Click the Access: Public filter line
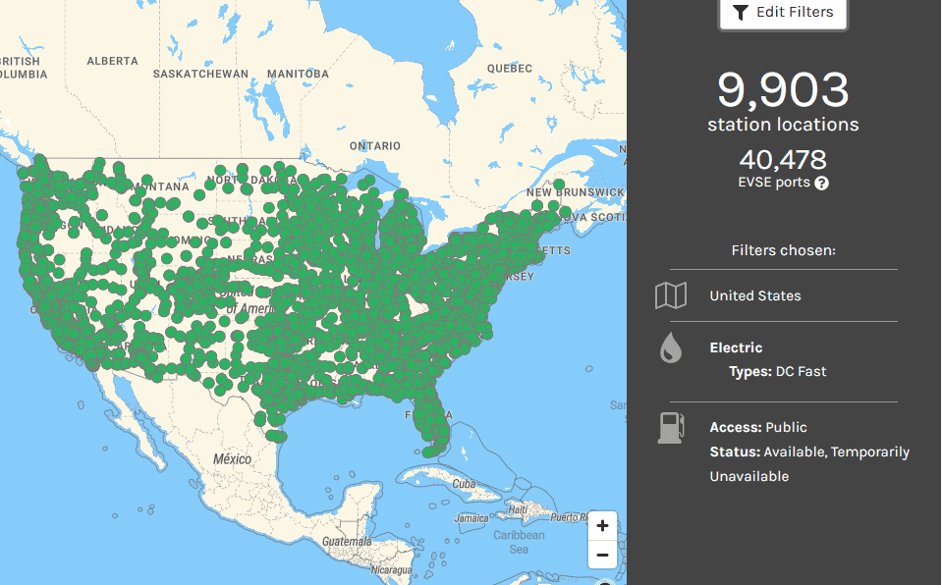942x585 pixels. [757, 427]
